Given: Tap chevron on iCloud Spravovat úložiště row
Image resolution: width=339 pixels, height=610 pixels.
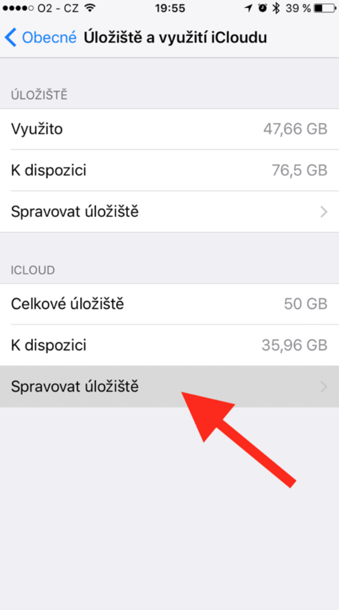Looking at the screenshot, I should click(x=324, y=387).
